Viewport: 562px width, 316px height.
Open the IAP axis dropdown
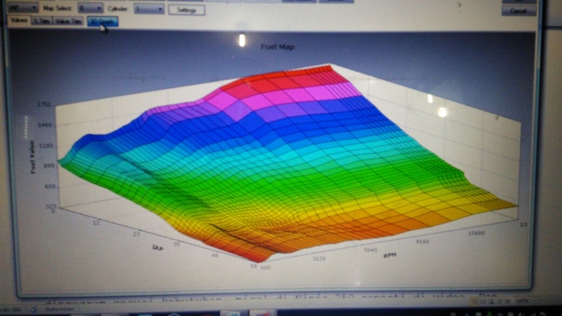[22, 7]
